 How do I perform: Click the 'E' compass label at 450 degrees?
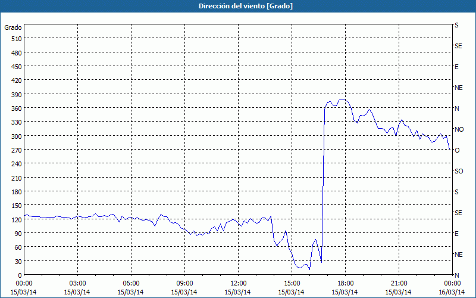[456, 67]
